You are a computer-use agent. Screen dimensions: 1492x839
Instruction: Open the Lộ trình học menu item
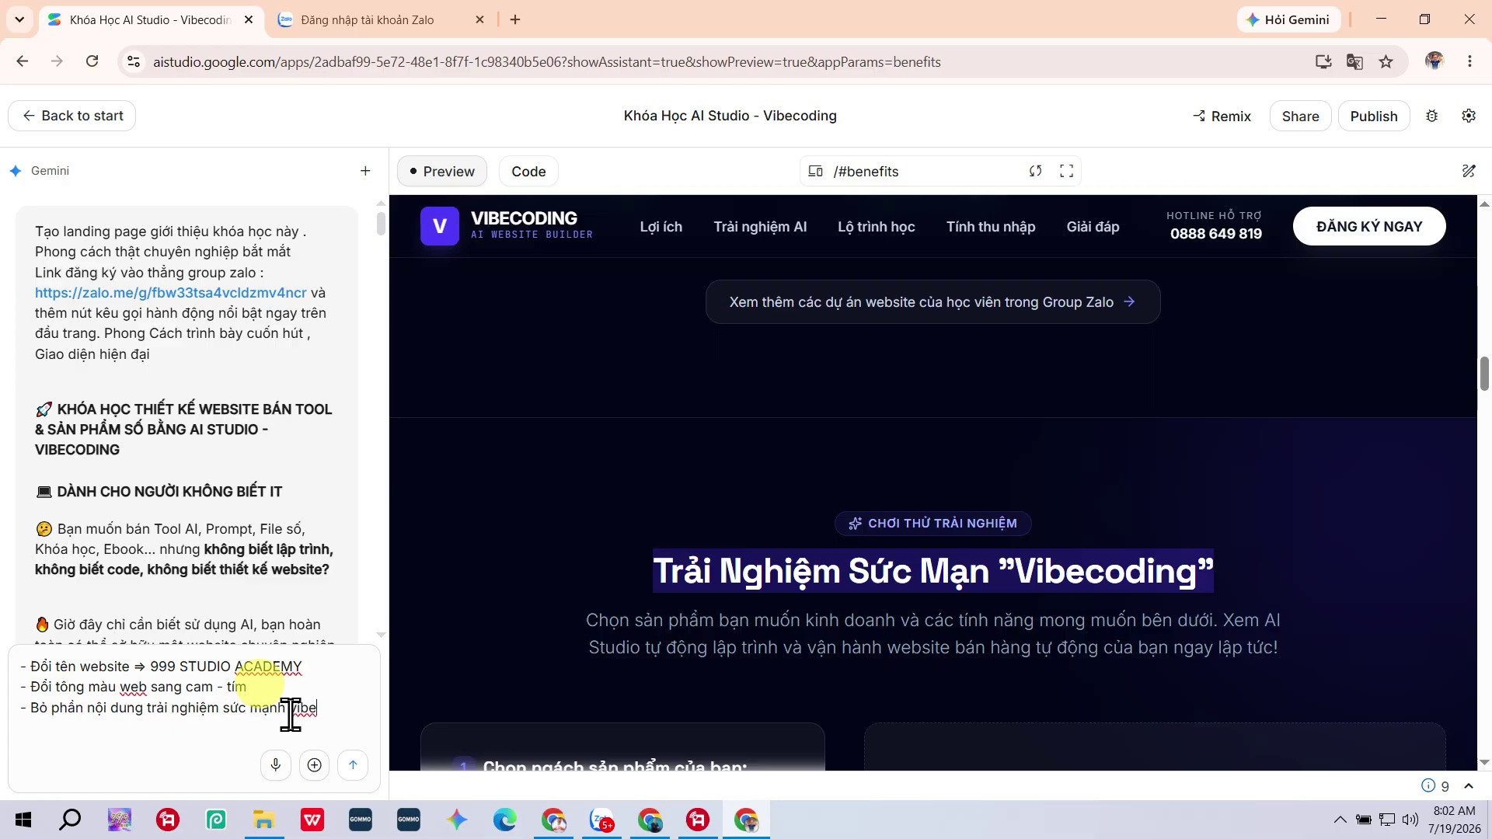click(x=876, y=227)
